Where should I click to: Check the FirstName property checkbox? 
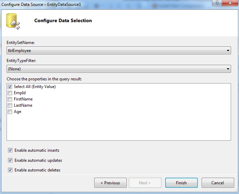pos(10,99)
